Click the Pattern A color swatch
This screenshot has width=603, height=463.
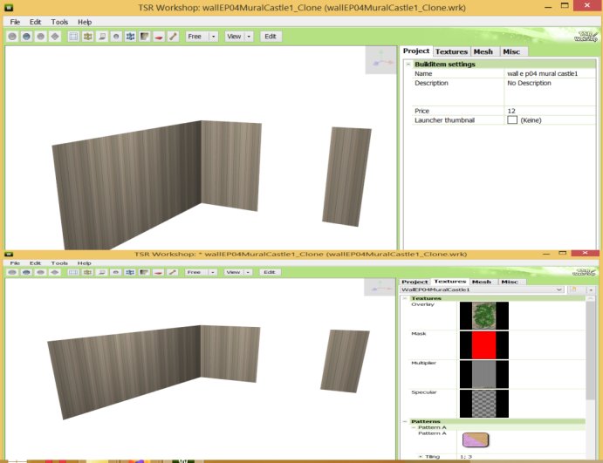coord(475,441)
